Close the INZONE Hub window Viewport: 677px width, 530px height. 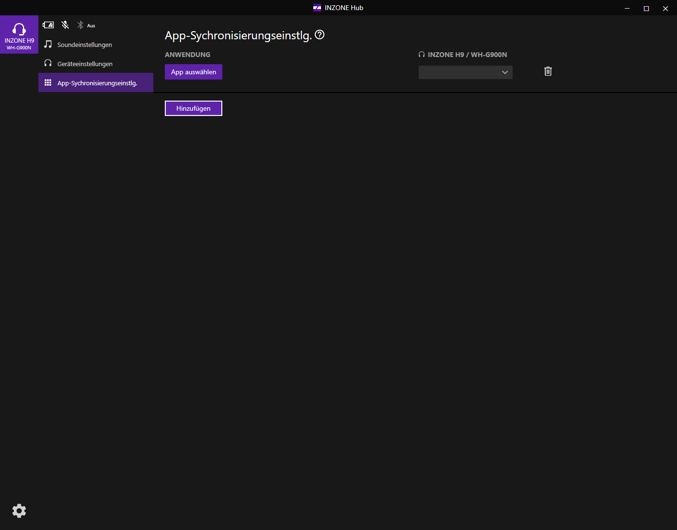pyautogui.click(x=666, y=8)
